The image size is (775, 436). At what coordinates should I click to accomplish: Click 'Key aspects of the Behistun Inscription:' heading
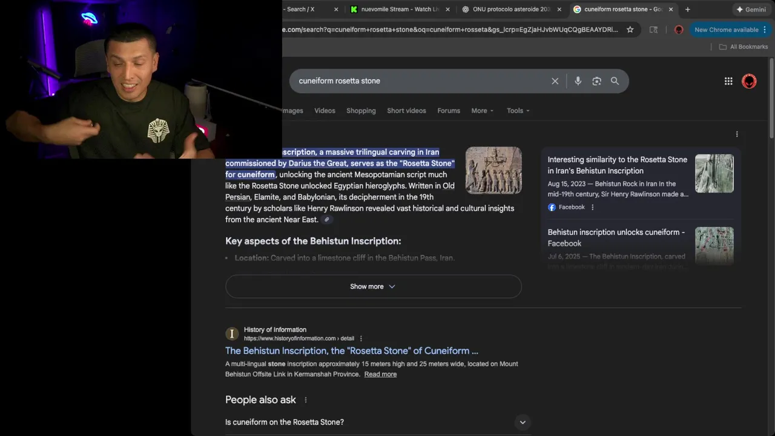pyautogui.click(x=313, y=241)
